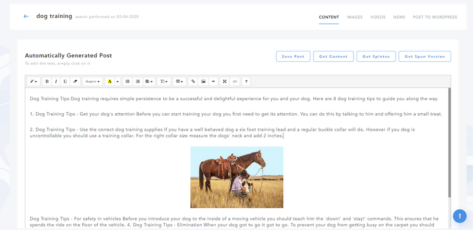Click paragraph starting '1. Dog Training Tips'

pyautogui.click(x=236, y=114)
